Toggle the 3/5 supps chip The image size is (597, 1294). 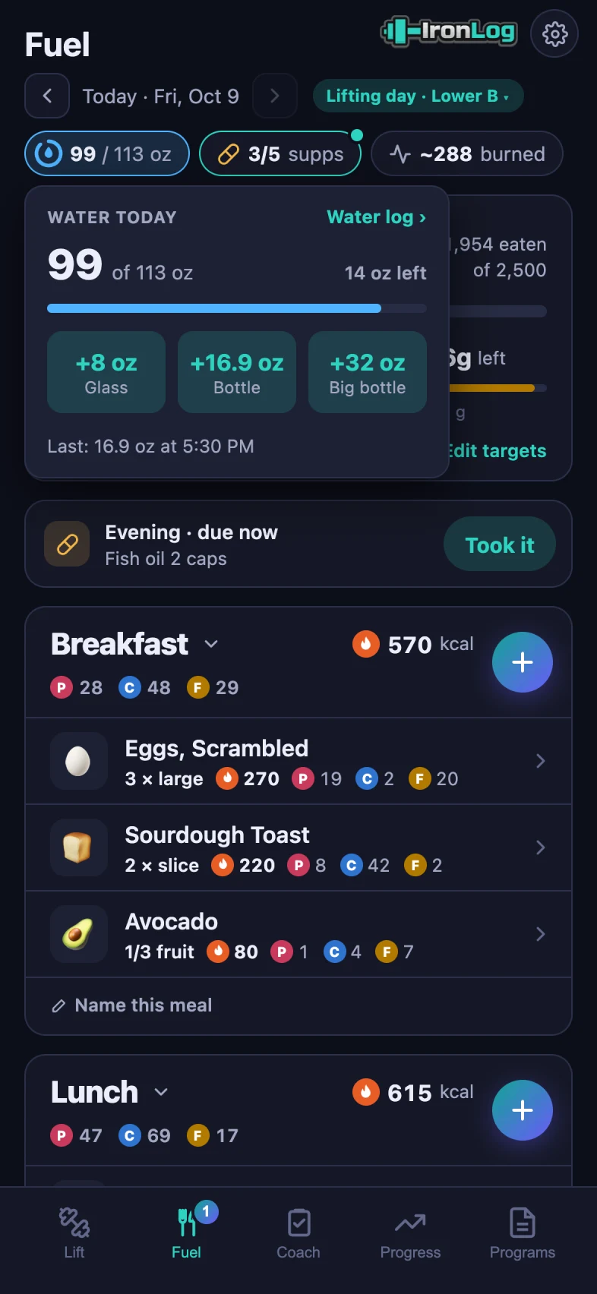(x=280, y=153)
